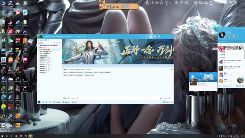245x138 pixels.
Task: Collapse the 接待大厅 sub-channel node
Action: 39,48
